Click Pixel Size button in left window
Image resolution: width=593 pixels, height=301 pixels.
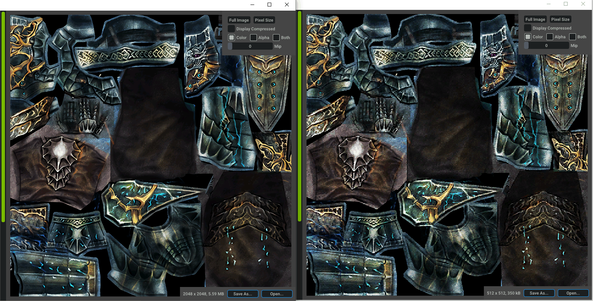coord(264,20)
